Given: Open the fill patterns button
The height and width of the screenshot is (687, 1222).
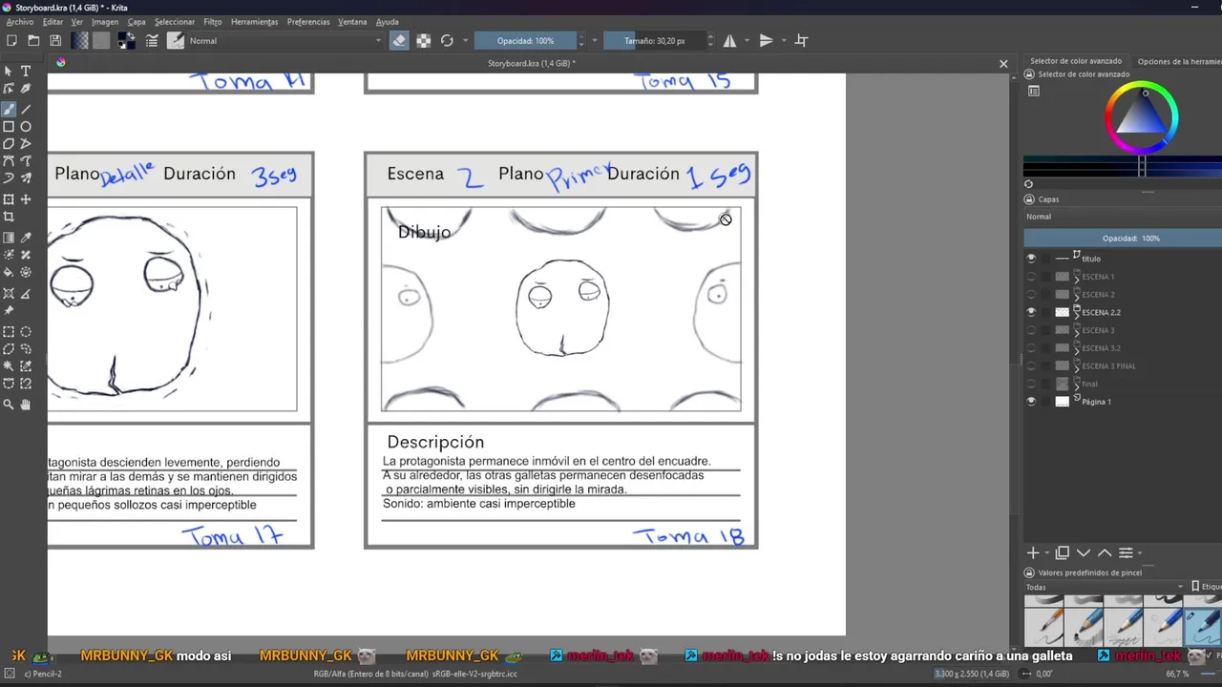Looking at the screenshot, I should [x=101, y=41].
